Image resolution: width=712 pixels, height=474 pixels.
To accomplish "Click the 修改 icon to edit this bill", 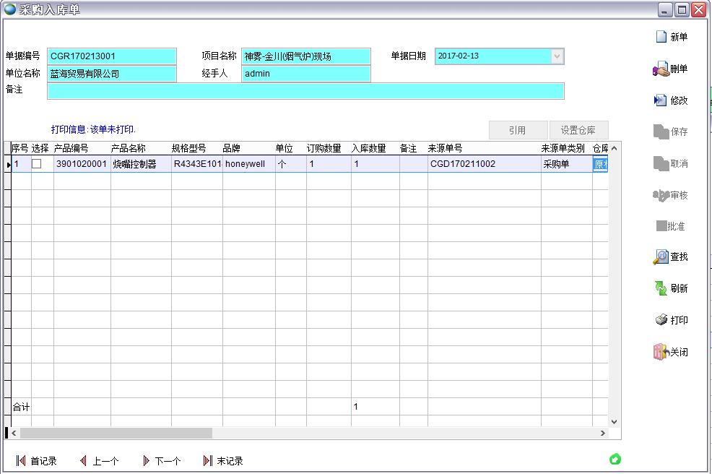I will [671, 100].
